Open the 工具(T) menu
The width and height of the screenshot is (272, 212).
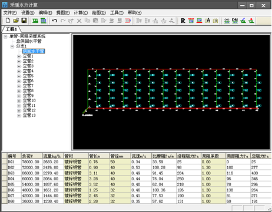tap(117, 13)
